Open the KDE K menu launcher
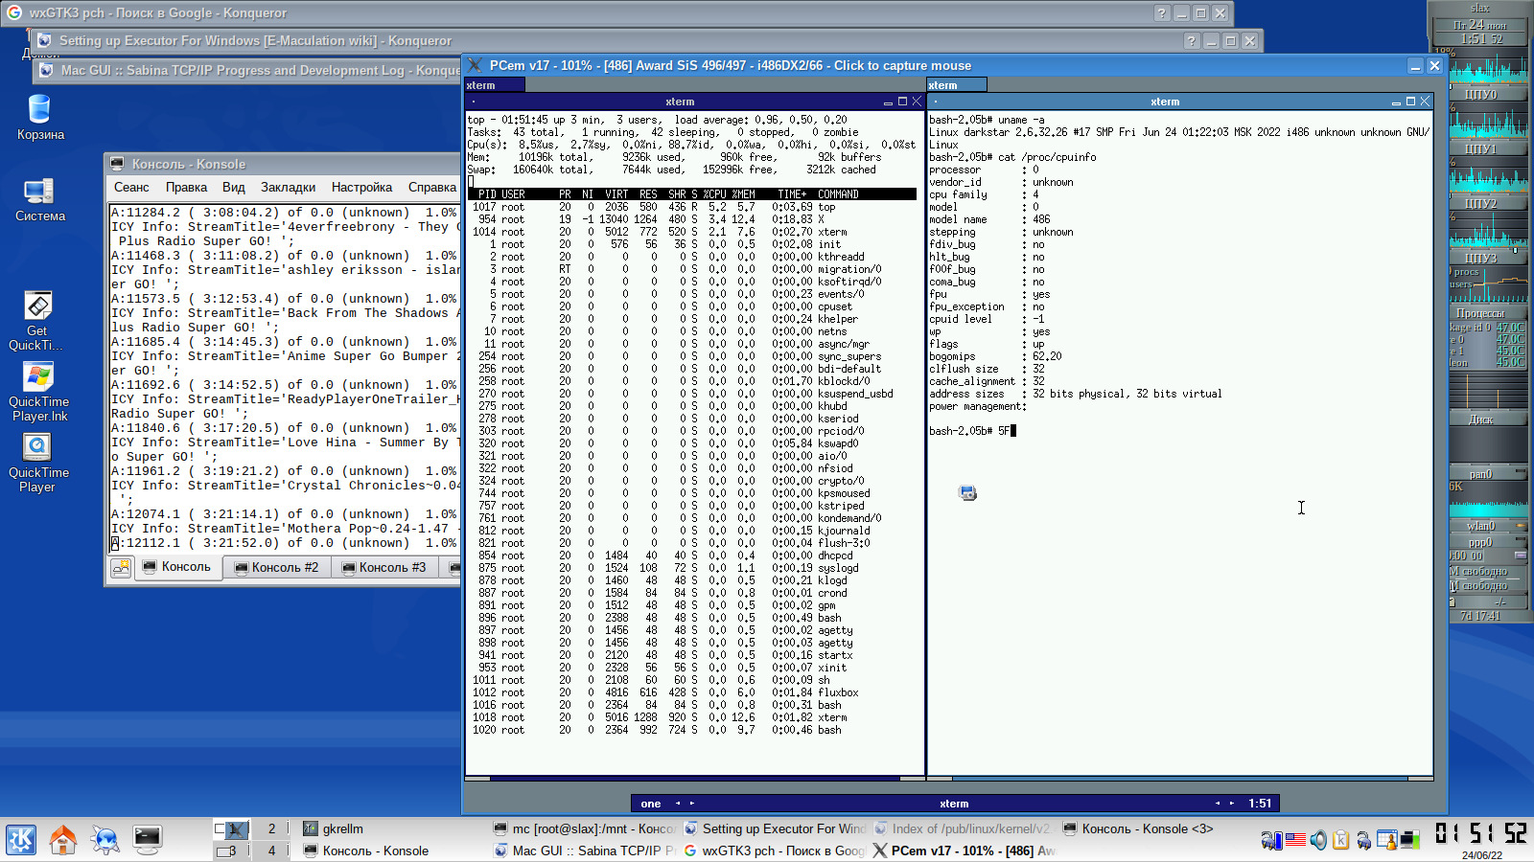This screenshot has width=1534, height=862. coord(21,840)
